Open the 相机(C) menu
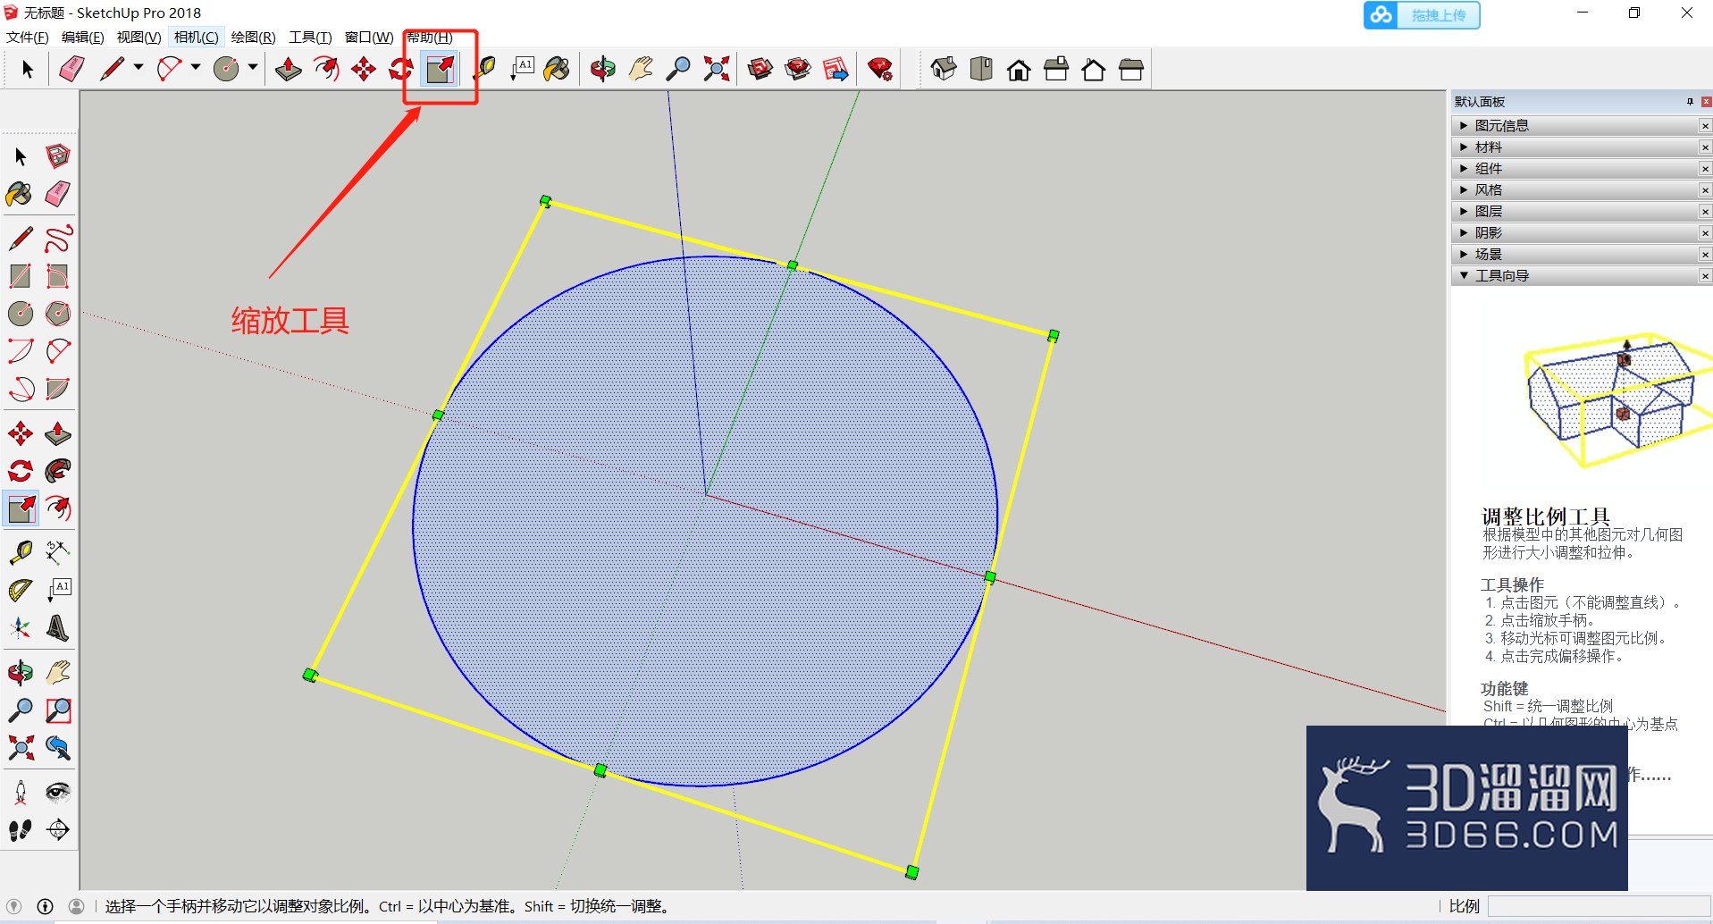This screenshot has height=924, width=1713. click(196, 37)
